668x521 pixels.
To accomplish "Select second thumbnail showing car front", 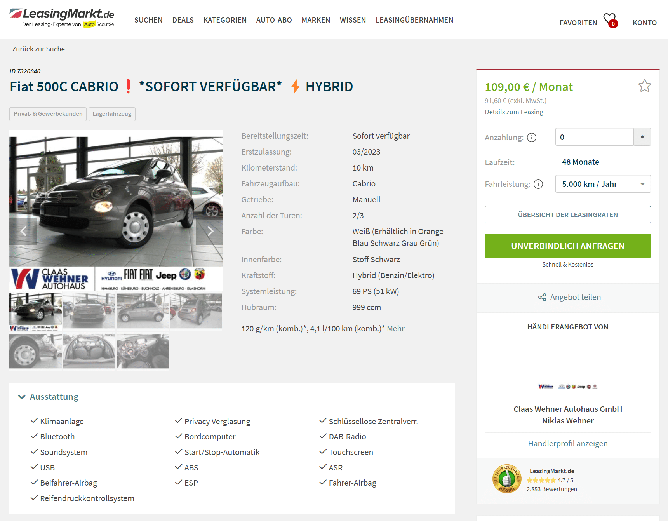I will coord(89,311).
